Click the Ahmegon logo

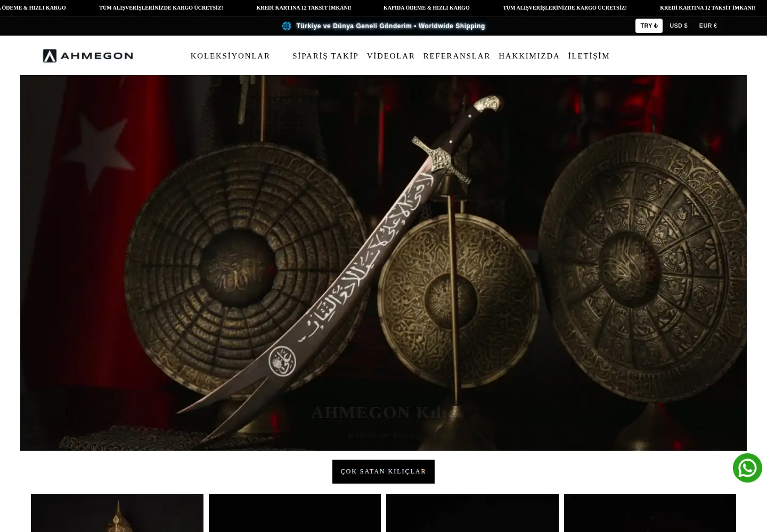click(88, 56)
